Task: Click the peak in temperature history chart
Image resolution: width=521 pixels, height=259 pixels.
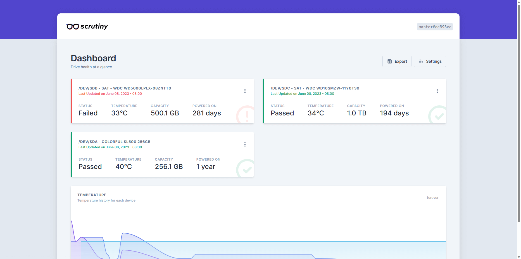Action: [x=123, y=233]
